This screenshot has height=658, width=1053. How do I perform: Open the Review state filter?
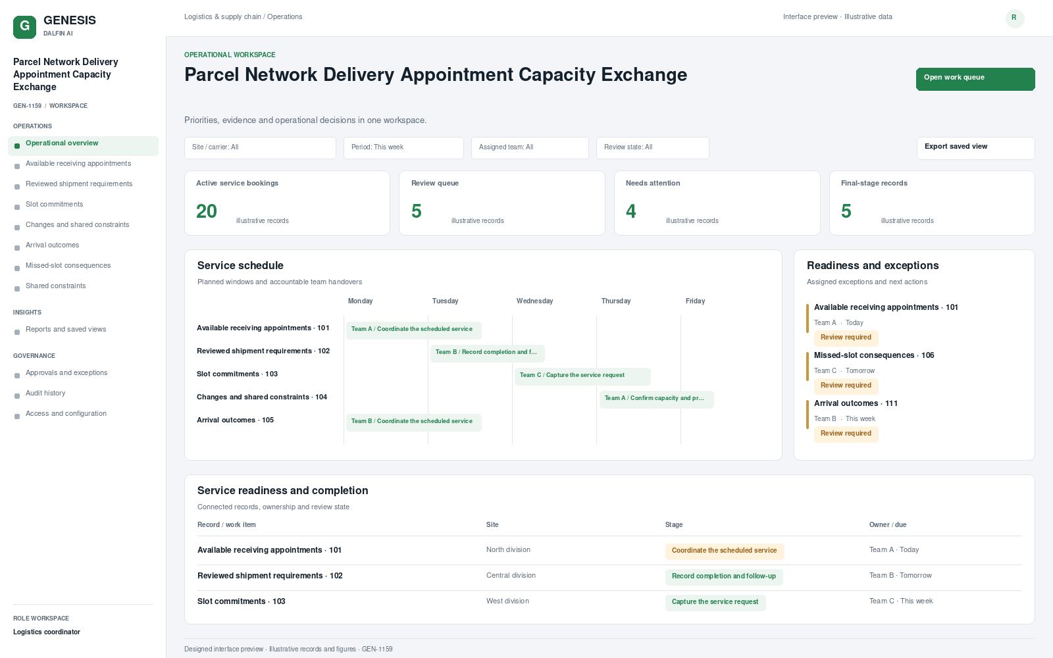[x=653, y=148]
